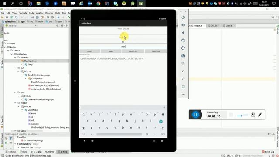Click the emulator volume up icon

pos(183,25)
